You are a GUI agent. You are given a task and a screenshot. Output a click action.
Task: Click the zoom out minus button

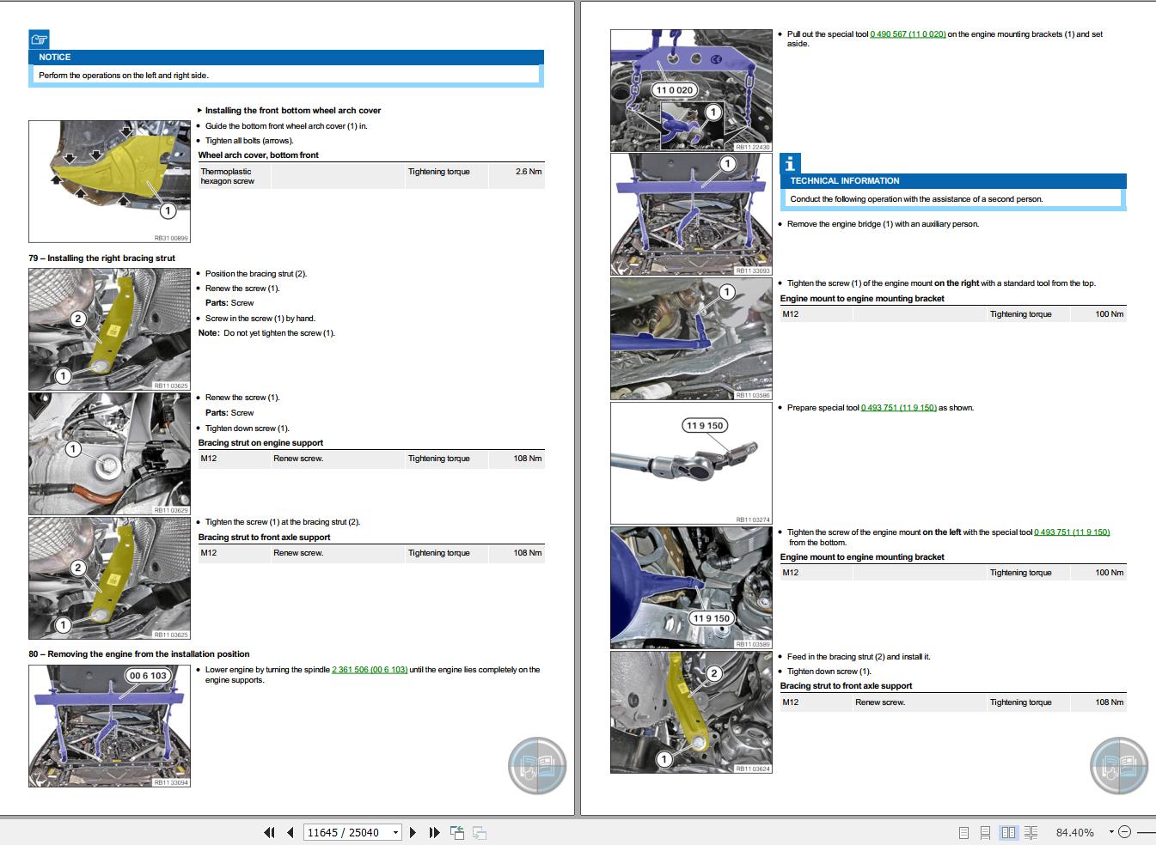pyautogui.click(x=1124, y=832)
